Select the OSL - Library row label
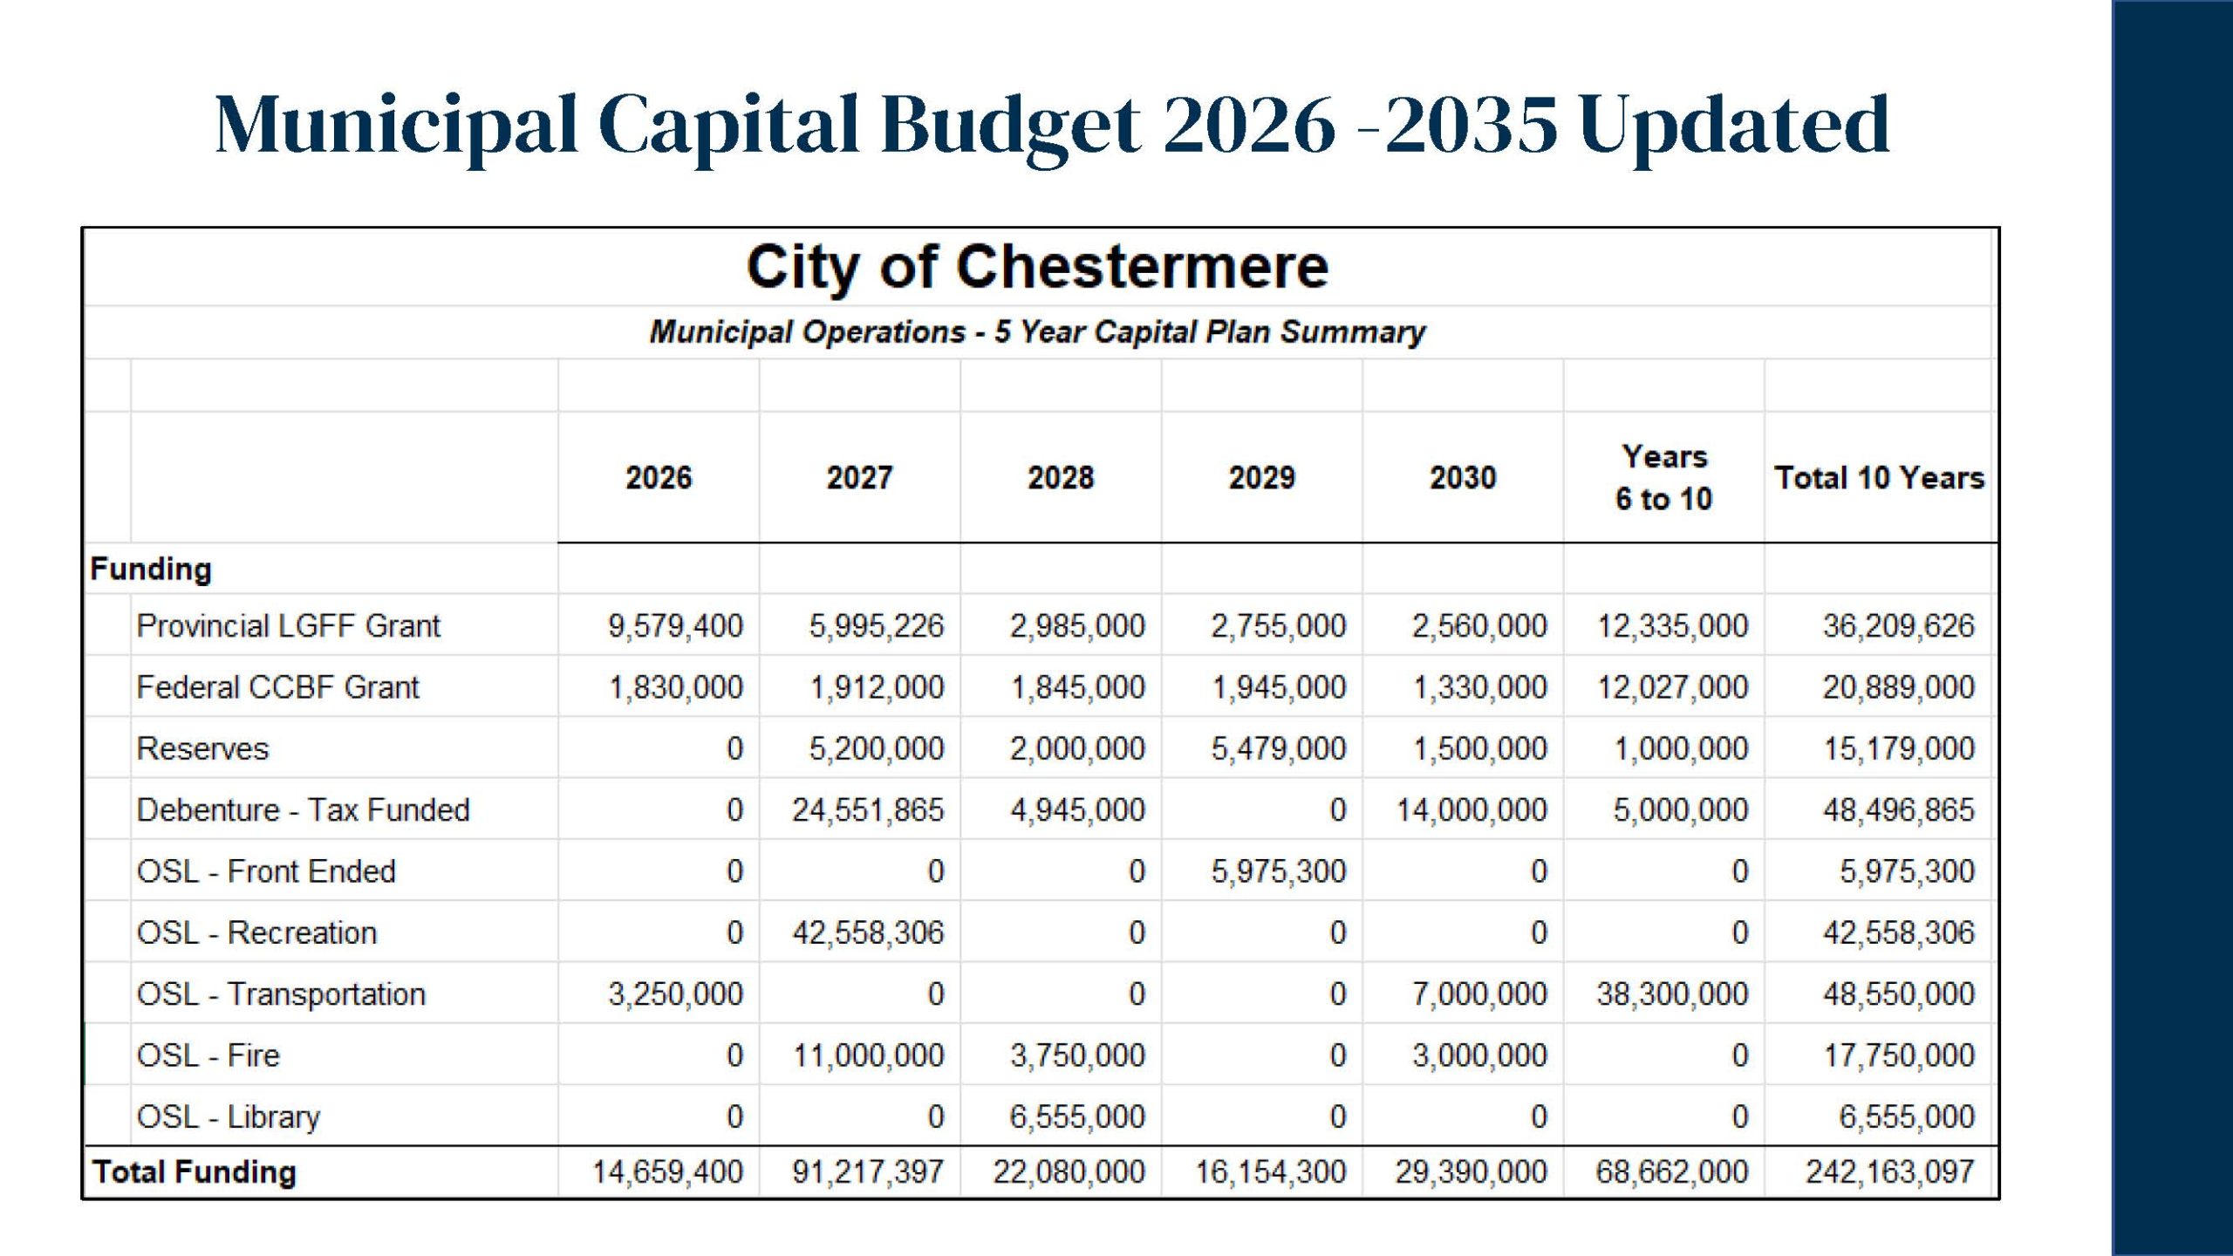 229,1117
